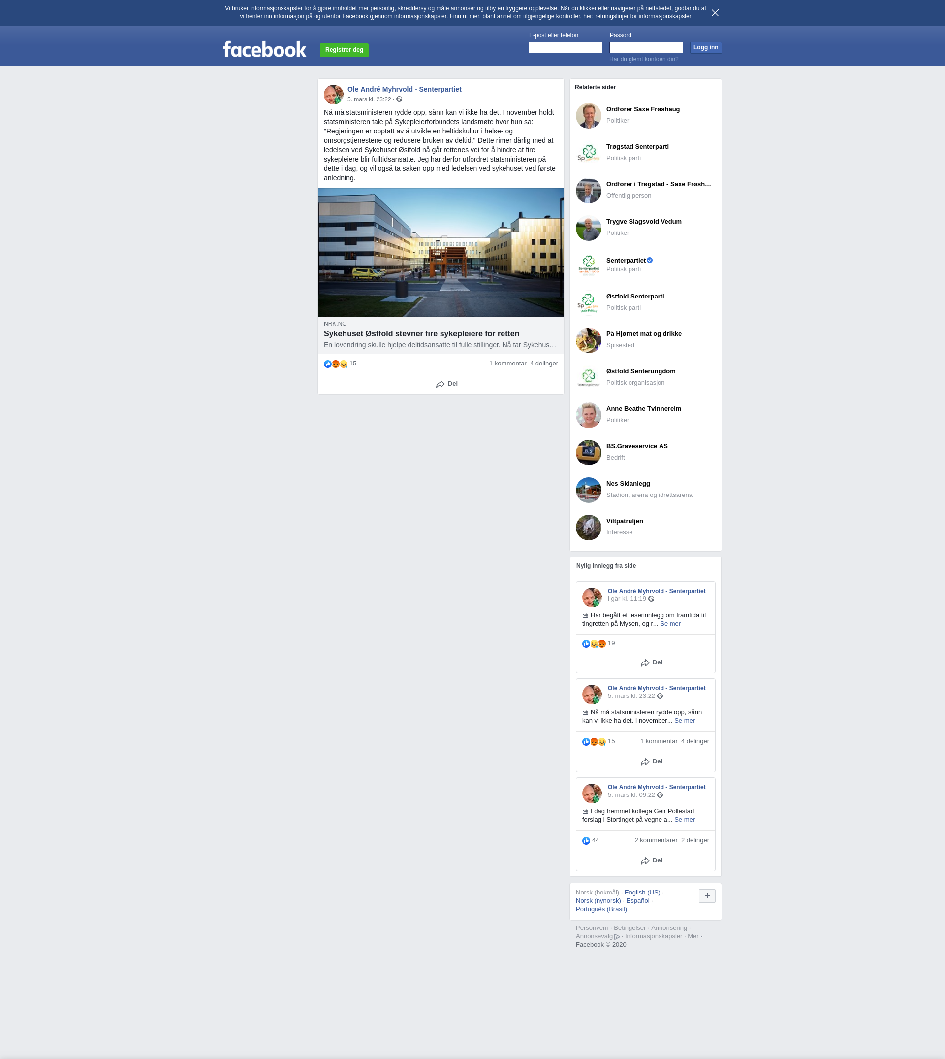Open the main post's 4 delinger link

pos(544,364)
